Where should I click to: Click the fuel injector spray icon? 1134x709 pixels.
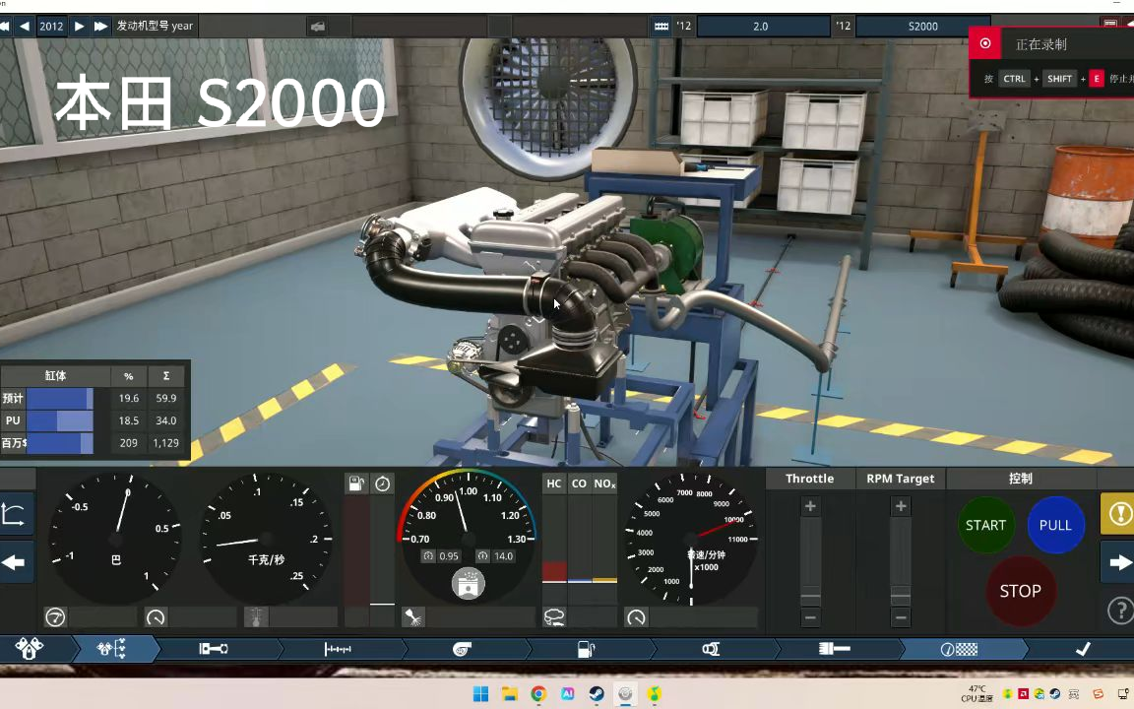coord(413,617)
